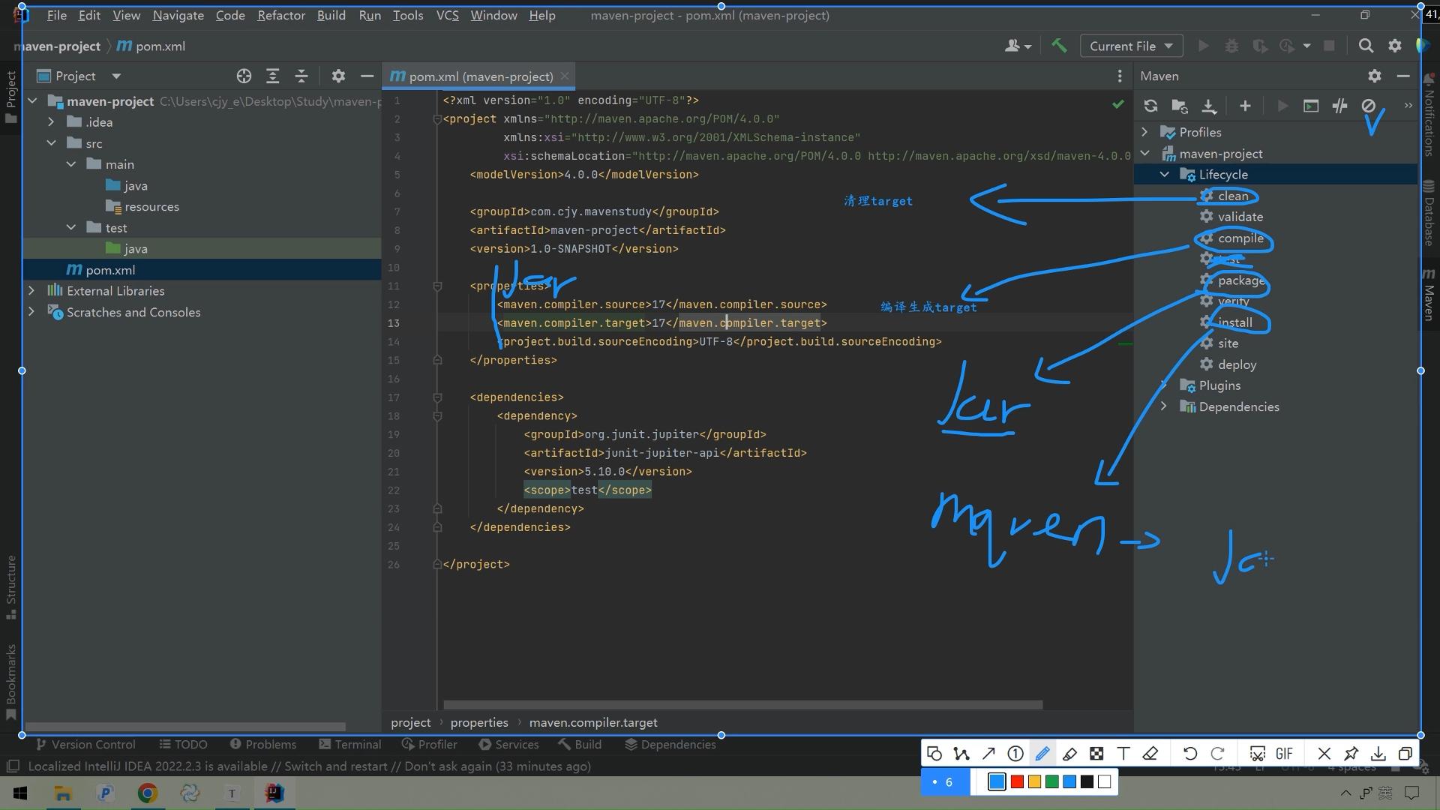Open IDE settings gear in top toolbar
Viewport: 1440px width, 810px height.
click(1394, 46)
